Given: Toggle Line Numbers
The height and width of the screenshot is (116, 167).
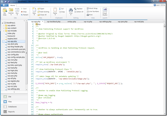Looking at the screenshot, I should point(93,11).
